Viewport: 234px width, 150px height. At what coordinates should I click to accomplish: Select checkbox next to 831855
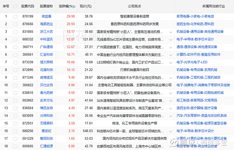coord(16,32)
